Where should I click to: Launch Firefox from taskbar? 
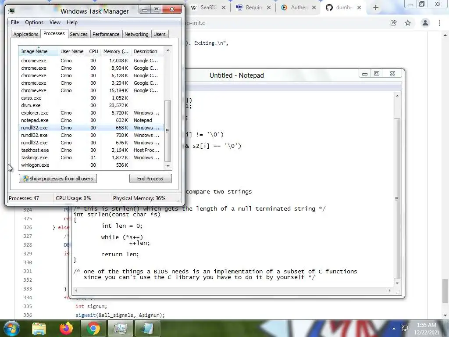[x=66, y=328]
